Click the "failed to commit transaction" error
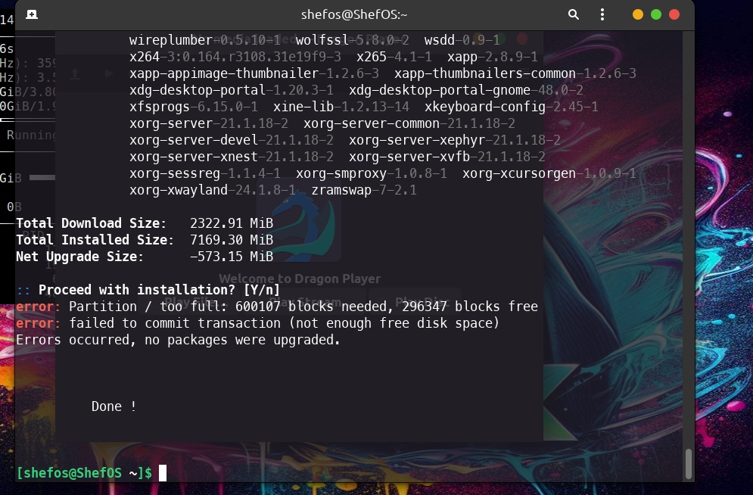 pyautogui.click(x=284, y=323)
